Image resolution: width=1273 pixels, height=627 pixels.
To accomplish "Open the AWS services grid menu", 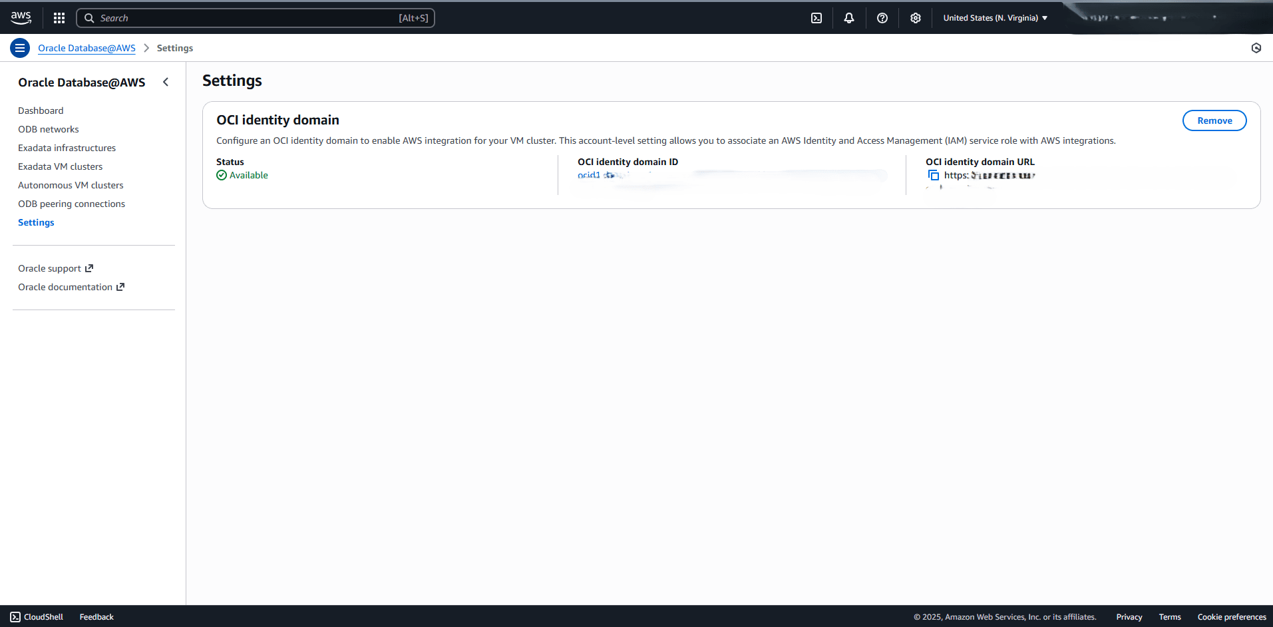I will pos(59,18).
